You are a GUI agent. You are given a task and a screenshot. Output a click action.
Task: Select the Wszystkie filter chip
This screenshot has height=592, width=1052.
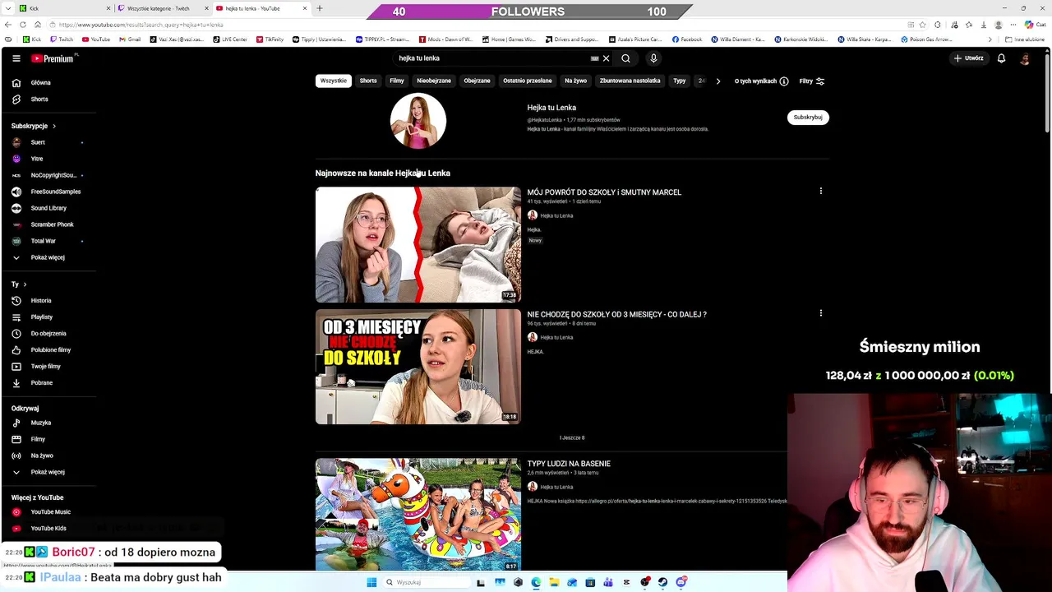click(334, 81)
